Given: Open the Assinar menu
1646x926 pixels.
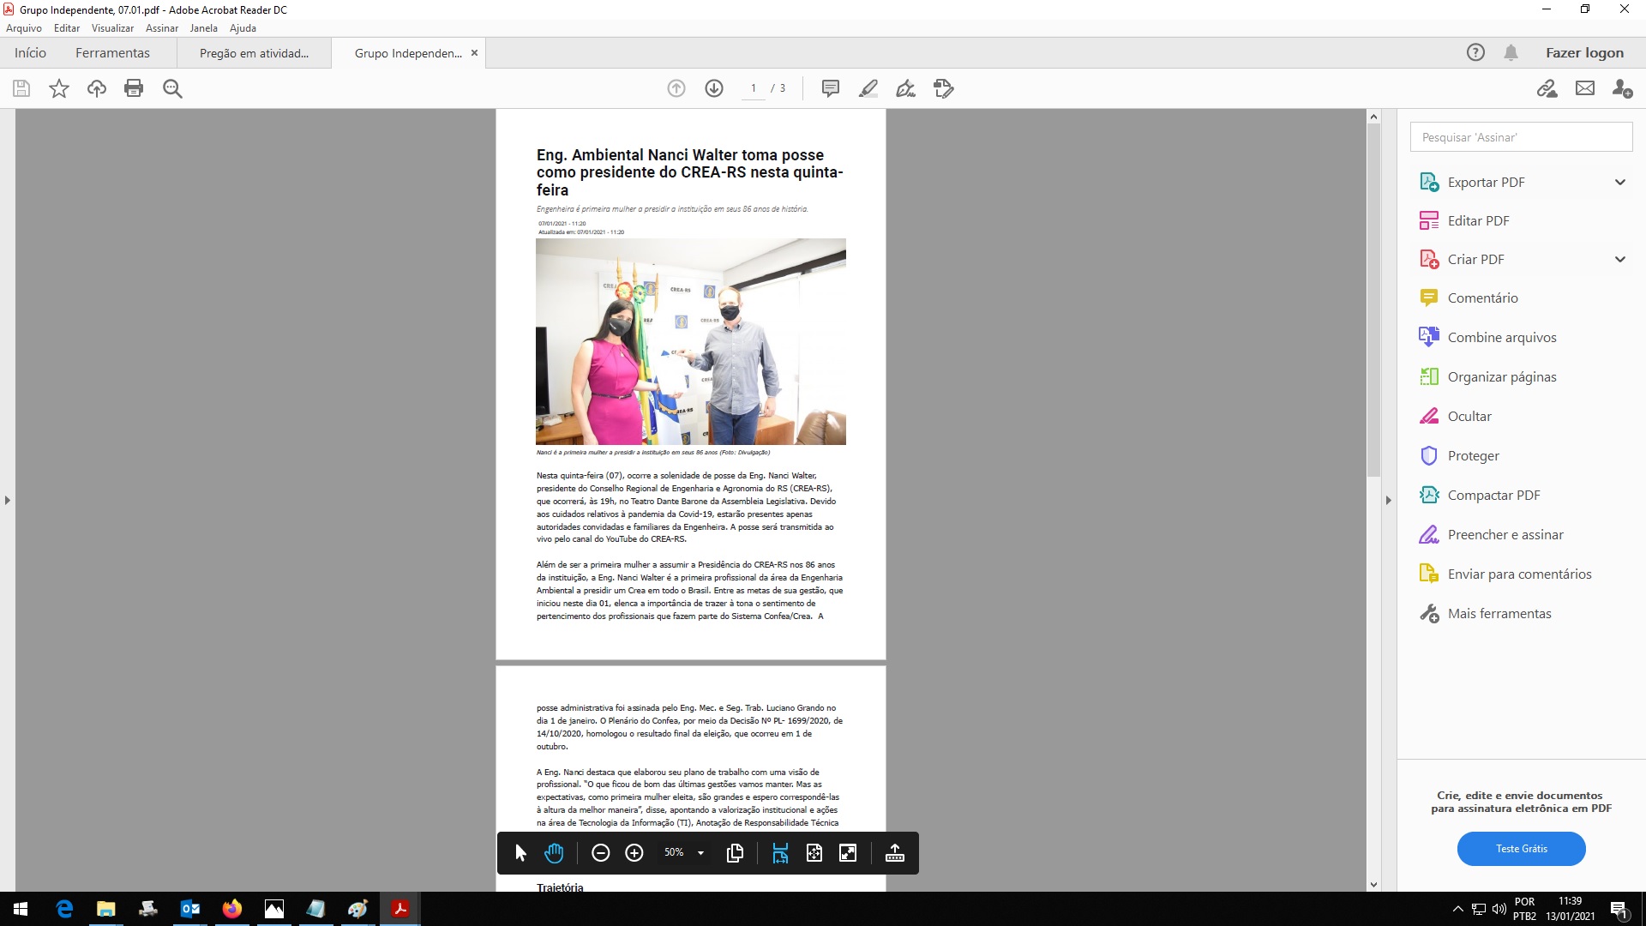Looking at the screenshot, I should 162,28.
